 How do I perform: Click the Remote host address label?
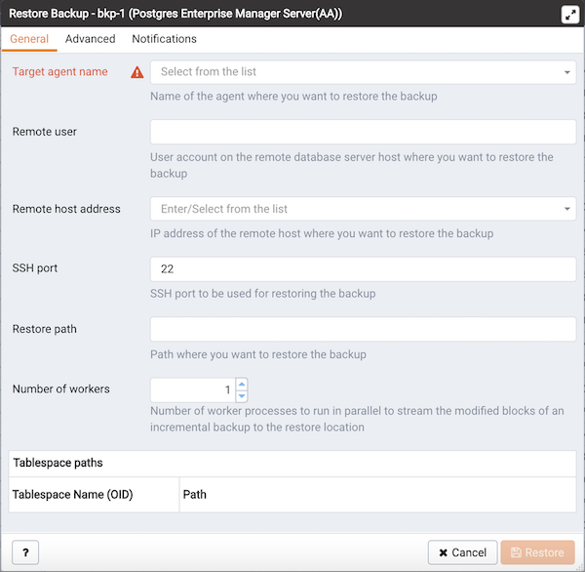66,209
